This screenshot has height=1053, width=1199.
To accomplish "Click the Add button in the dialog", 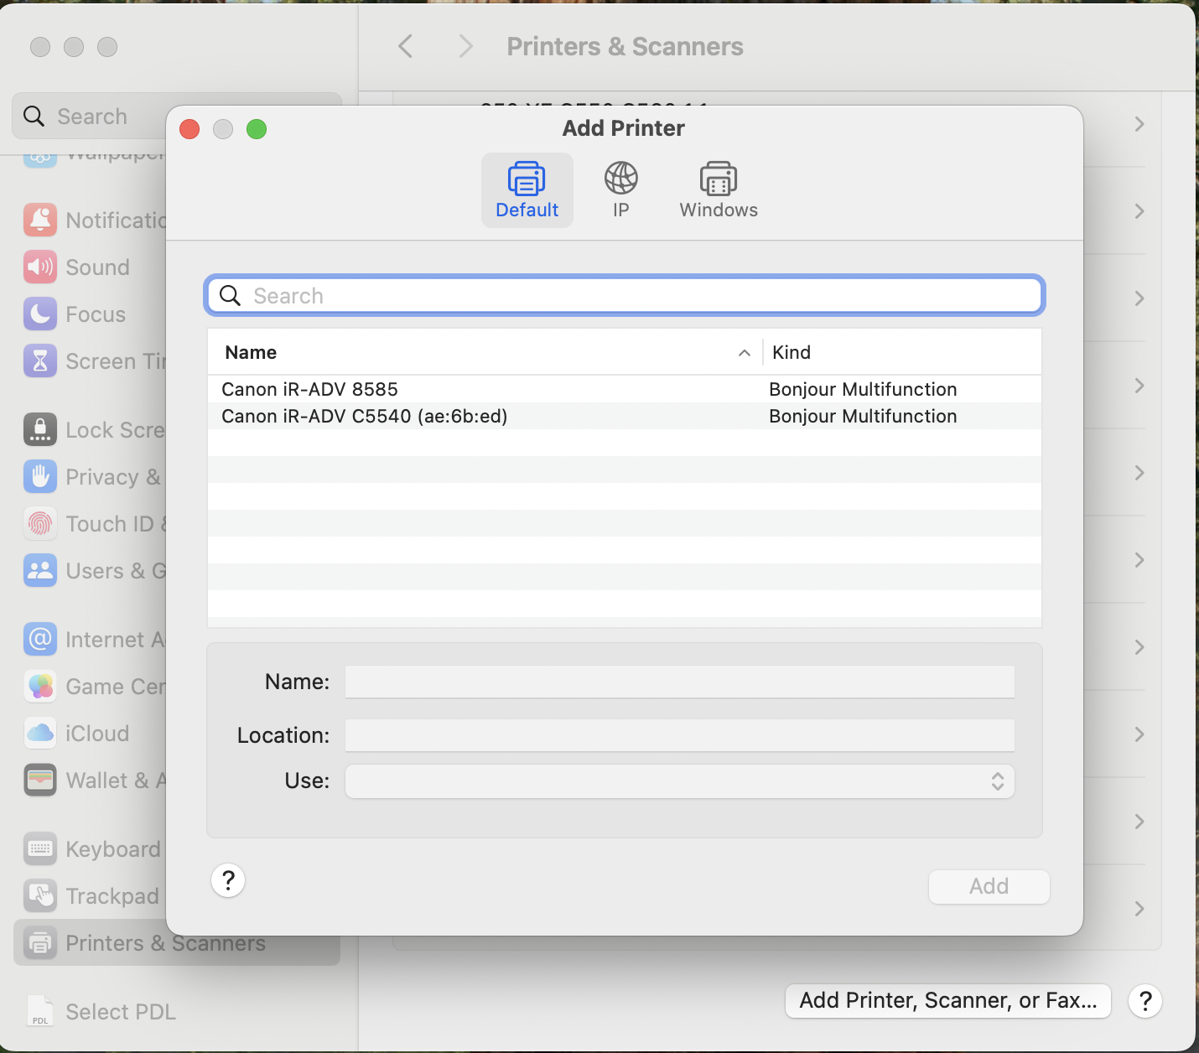I will coord(989,886).
